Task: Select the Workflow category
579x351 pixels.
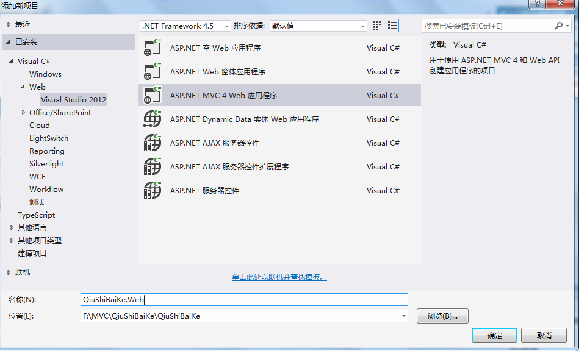Action: click(x=46, y=189)
